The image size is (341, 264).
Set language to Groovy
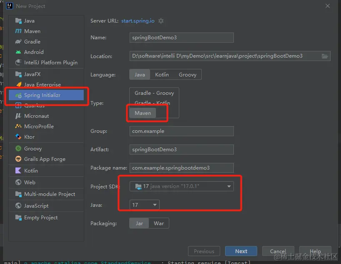(x=188, y=74)
